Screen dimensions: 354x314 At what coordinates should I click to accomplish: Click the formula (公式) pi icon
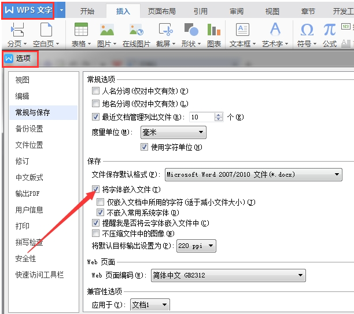point(329,30)
